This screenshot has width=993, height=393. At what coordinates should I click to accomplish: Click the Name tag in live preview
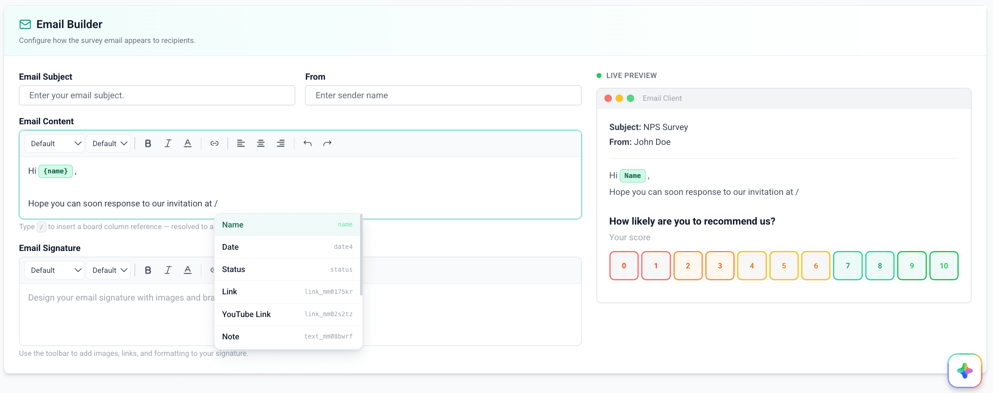point(633,175)
